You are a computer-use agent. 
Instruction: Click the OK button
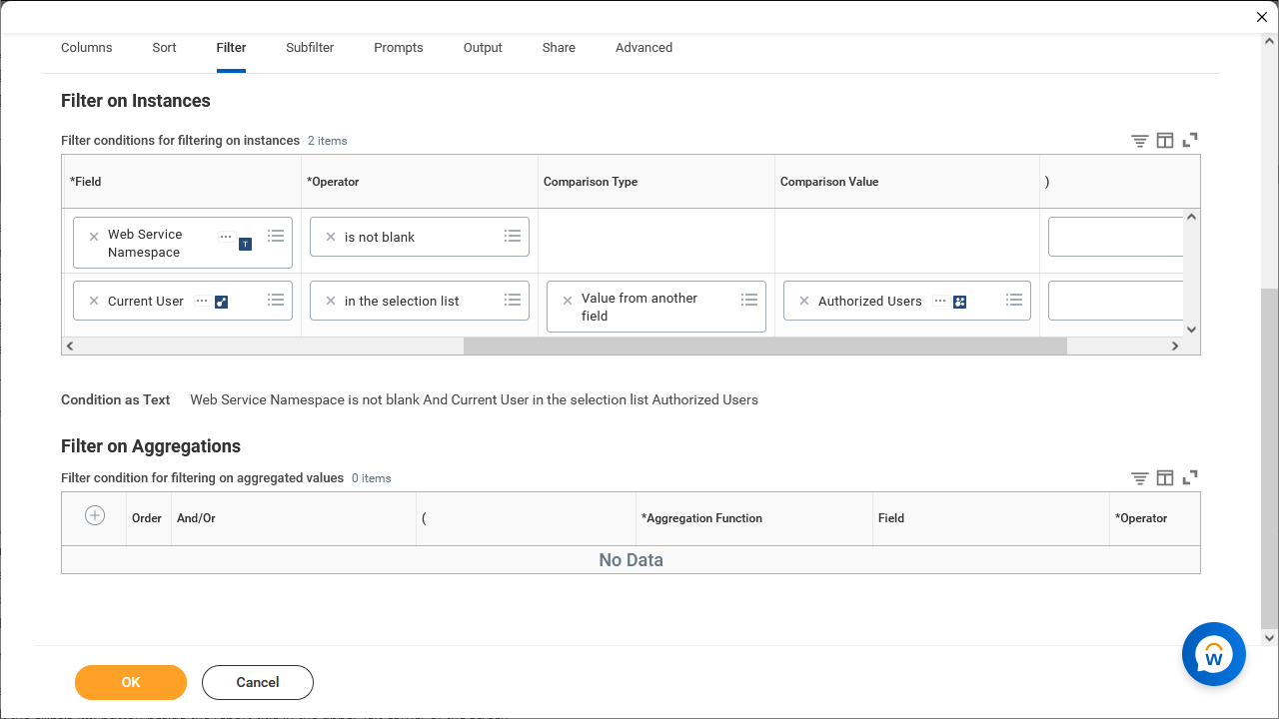coord(130,683)
